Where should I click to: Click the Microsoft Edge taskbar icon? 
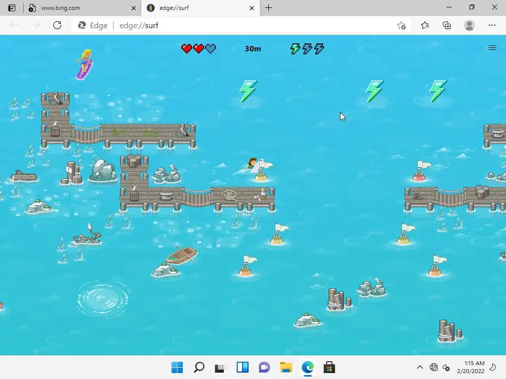pyautogui.click(x=307, y=367)
